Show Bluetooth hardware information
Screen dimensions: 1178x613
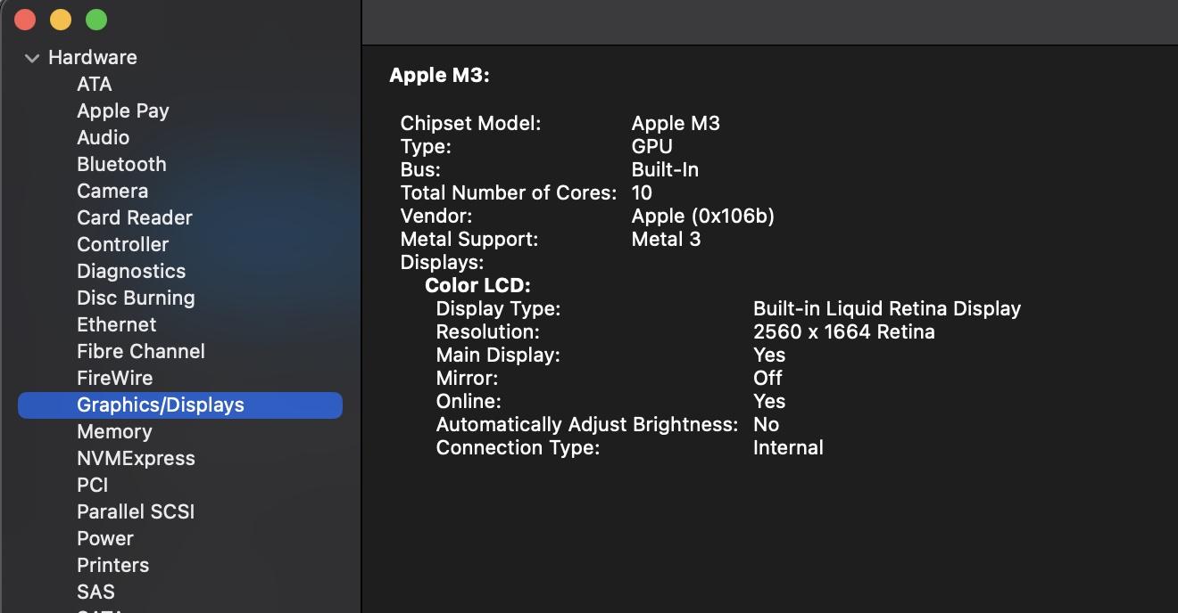coord(121,164)
